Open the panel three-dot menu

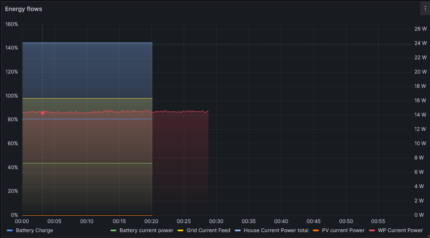point(425,9)
